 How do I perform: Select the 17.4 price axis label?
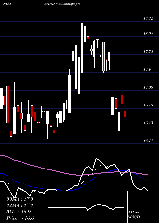147,69
